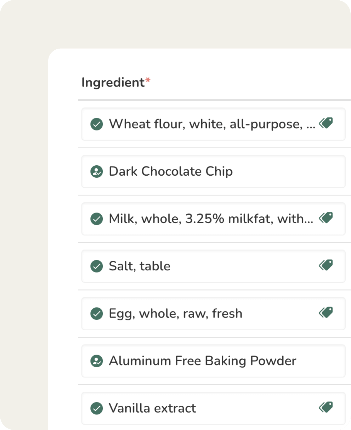Image resolution: width=351 pixels, height=430 pixels.
Task: Click user icon beside Aluminum Free Baking Powder
Action: tap(96, 361)
